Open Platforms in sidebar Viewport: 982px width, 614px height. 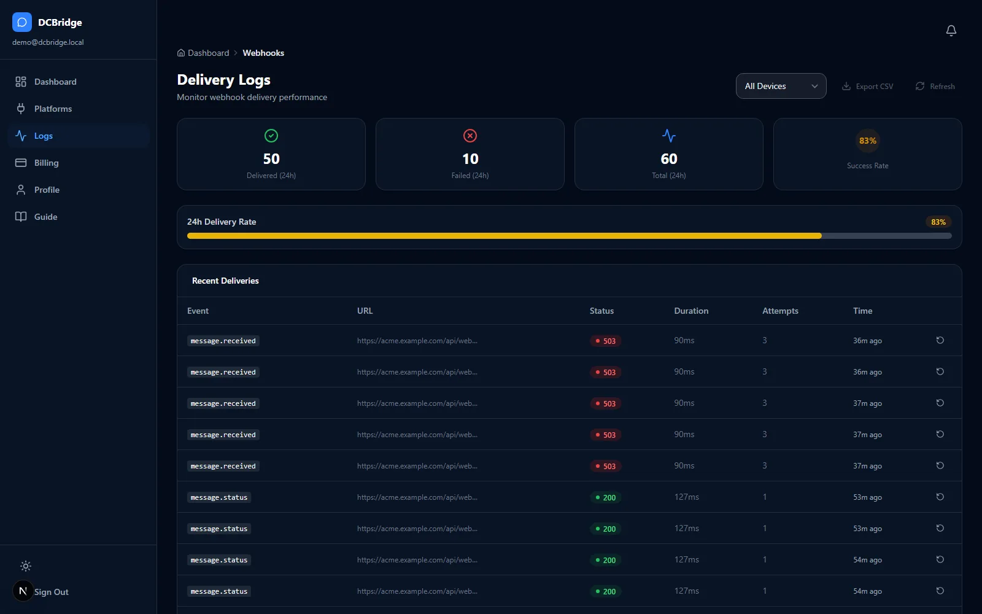pos(79,109)
